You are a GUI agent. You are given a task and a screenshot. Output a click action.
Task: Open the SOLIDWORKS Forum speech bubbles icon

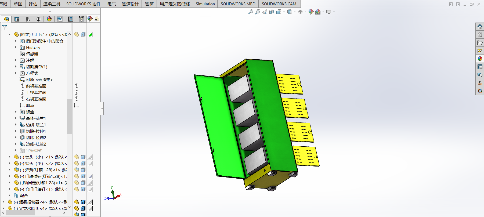480,75
